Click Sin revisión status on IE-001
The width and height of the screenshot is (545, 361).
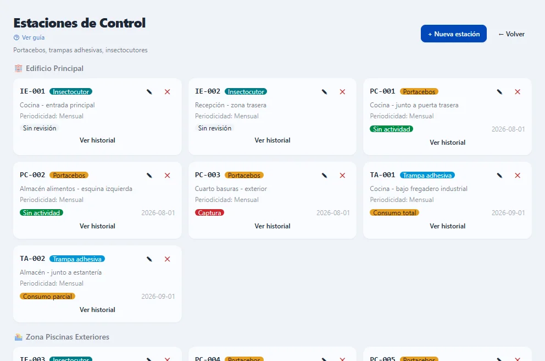40,128
